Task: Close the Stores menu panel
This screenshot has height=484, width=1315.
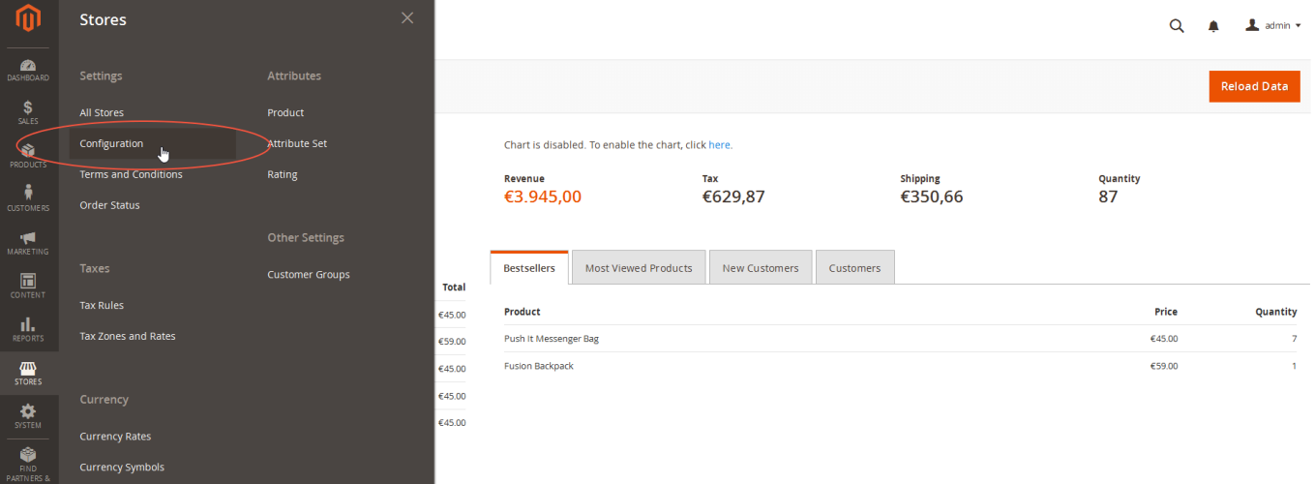Action: tap(407, 17)
